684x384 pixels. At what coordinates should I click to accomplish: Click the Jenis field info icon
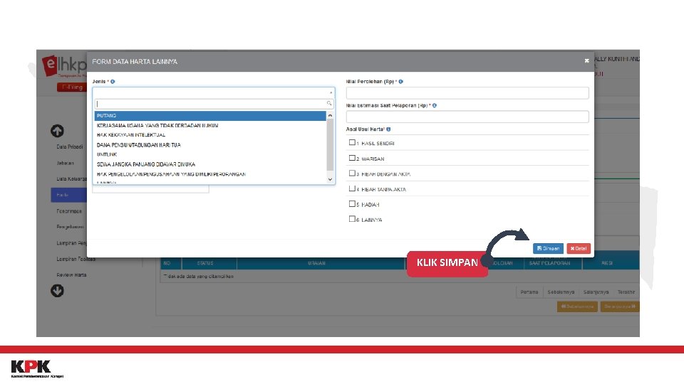(x=113, y=81)
